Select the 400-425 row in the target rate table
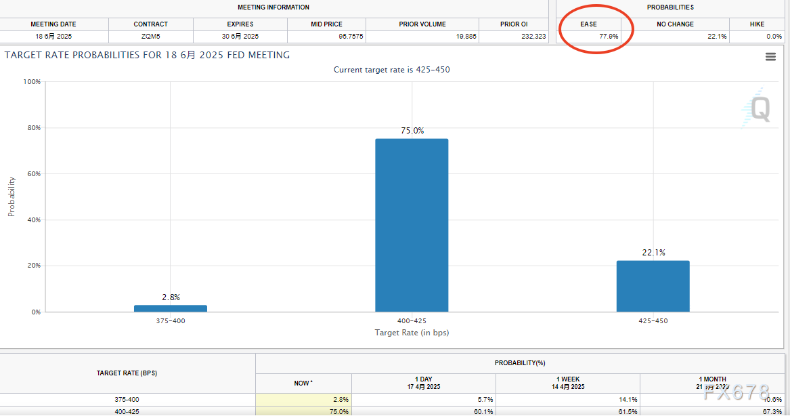This screenshot has width=790, height=416. [x=127, y=411]
